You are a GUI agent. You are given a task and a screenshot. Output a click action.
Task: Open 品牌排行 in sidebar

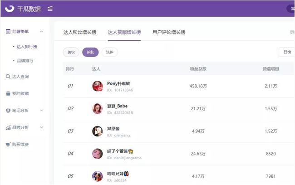[25, 60]
